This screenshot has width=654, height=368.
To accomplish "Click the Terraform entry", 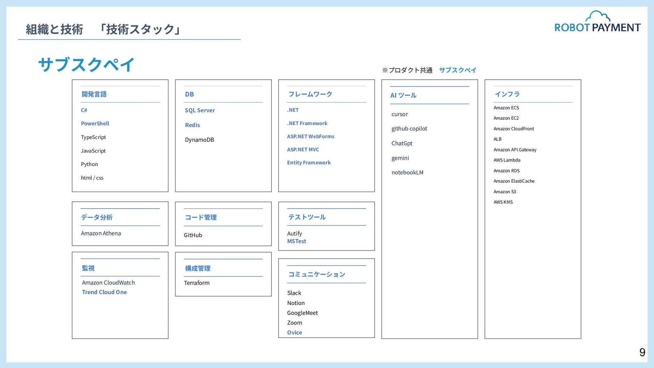I will pos(197,283).
